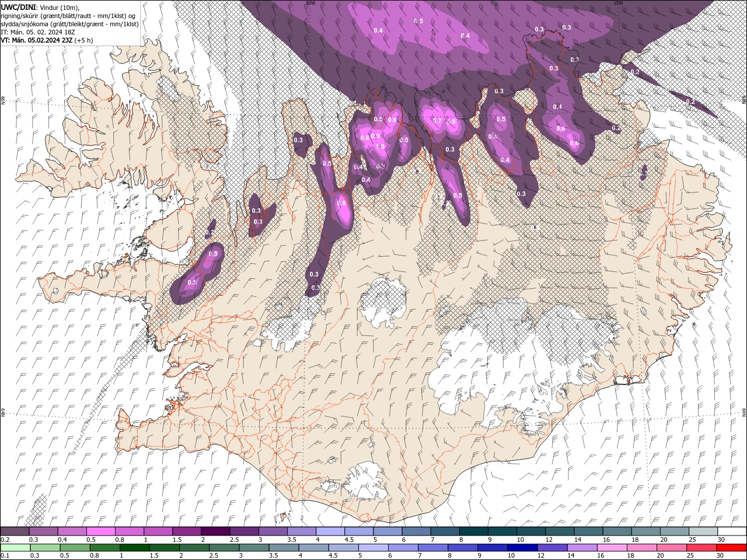Click the white swatch labeled 30

732,531
